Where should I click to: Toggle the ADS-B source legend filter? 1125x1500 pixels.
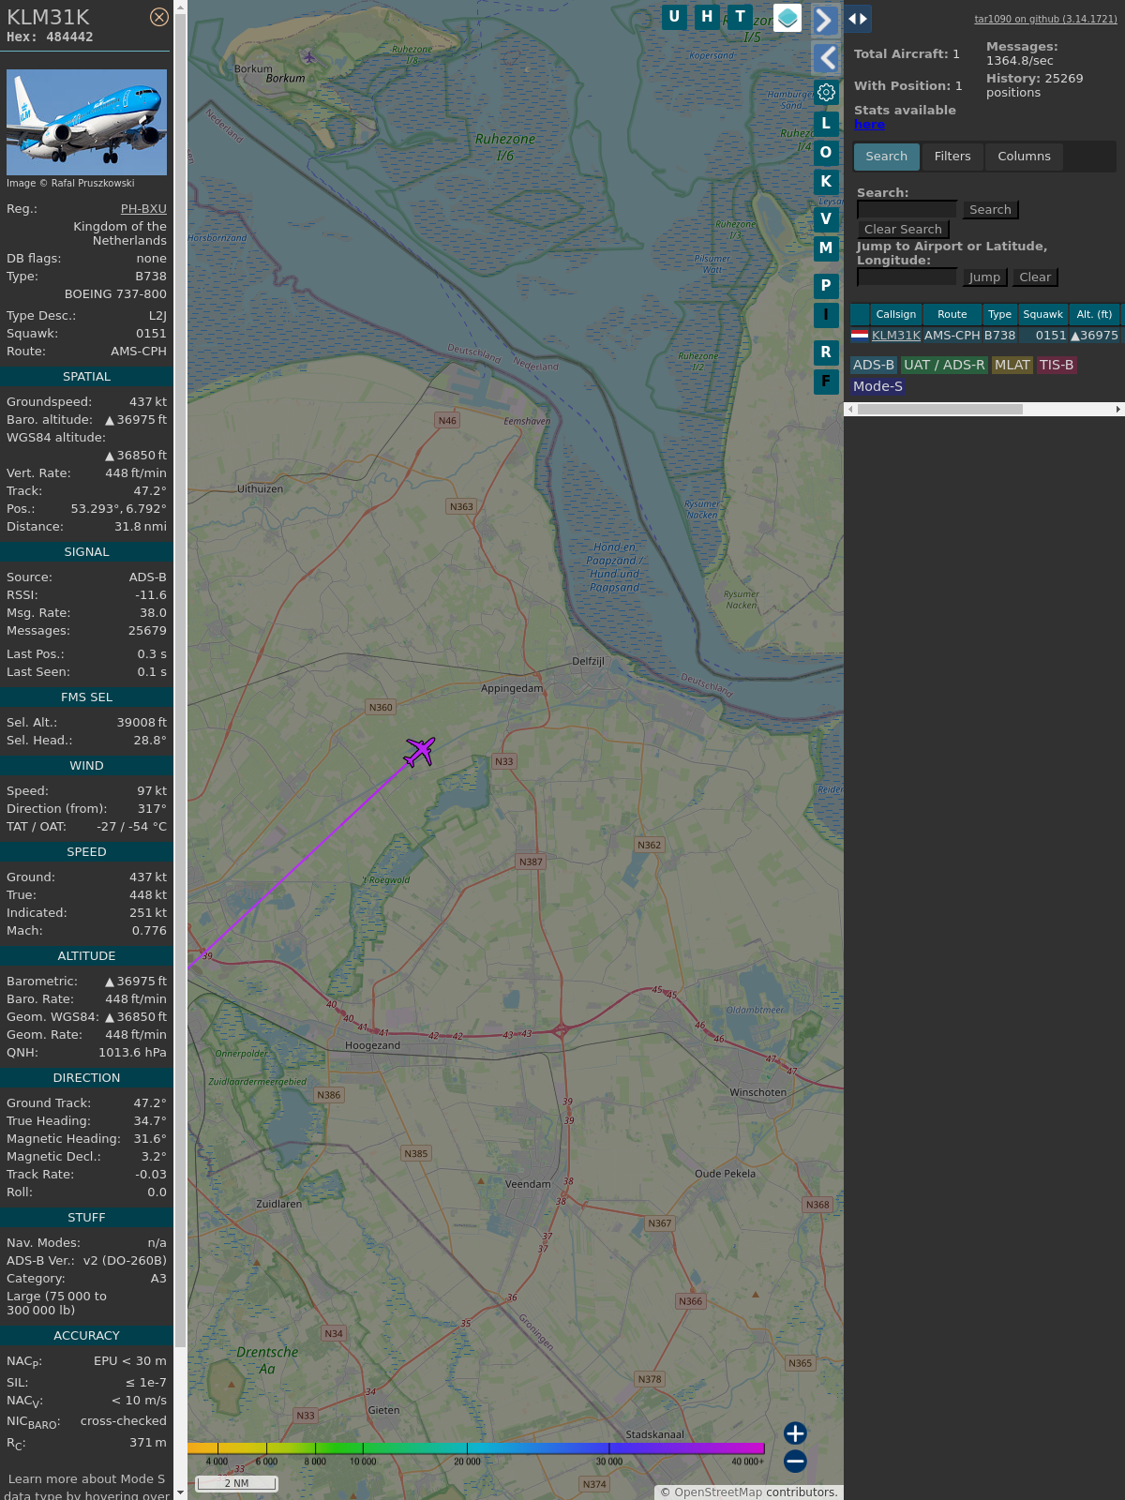click(874, 366)
